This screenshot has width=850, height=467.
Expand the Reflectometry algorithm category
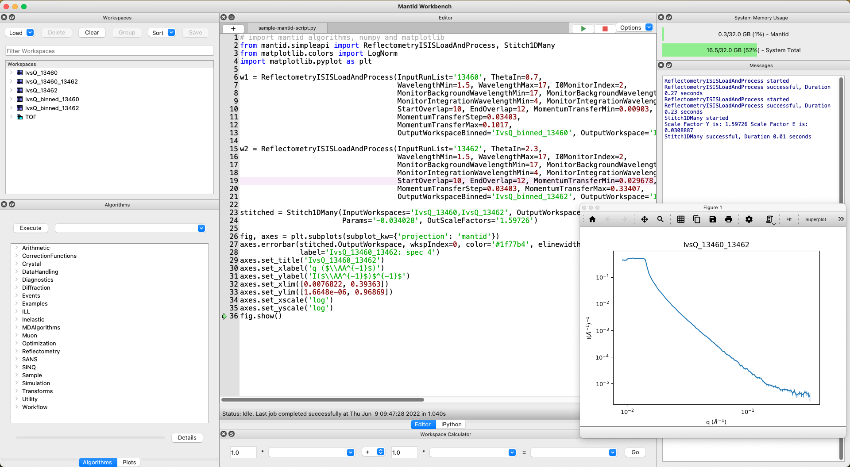pos(16,351)
